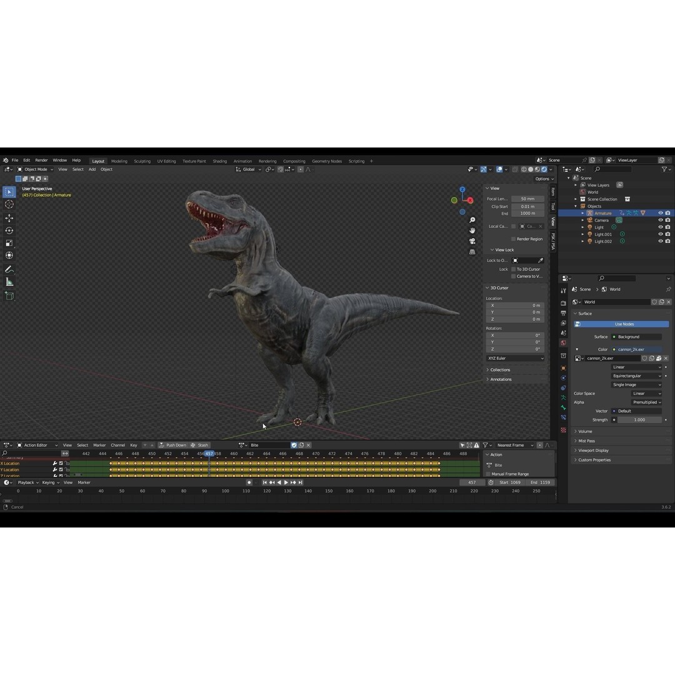Open the World properties tab icon
This screenshot has height=675, width=675.
[x=563, y=343]
